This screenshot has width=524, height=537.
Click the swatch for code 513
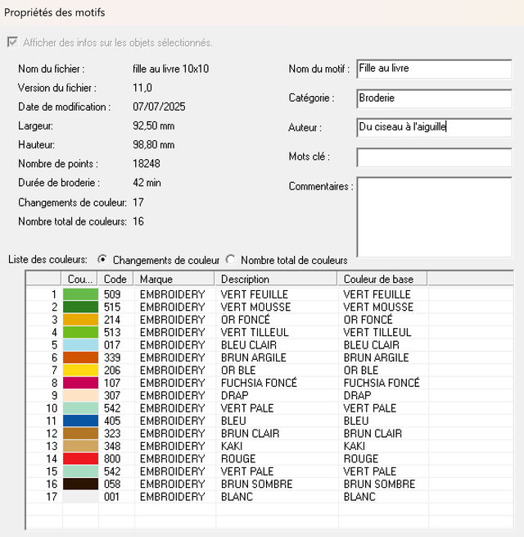tap(81, 333)
